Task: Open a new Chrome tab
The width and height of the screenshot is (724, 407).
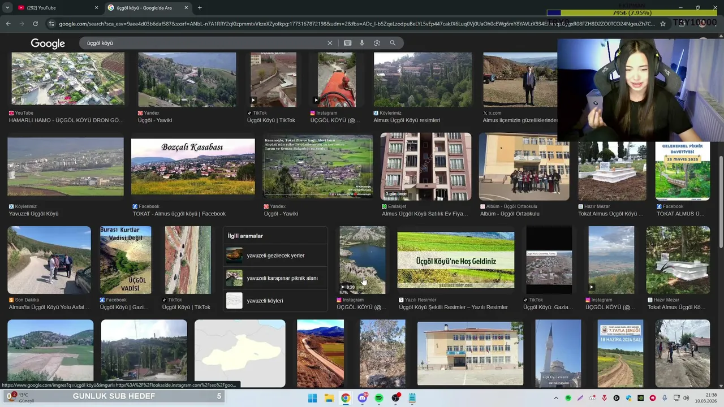Action: 200,8
